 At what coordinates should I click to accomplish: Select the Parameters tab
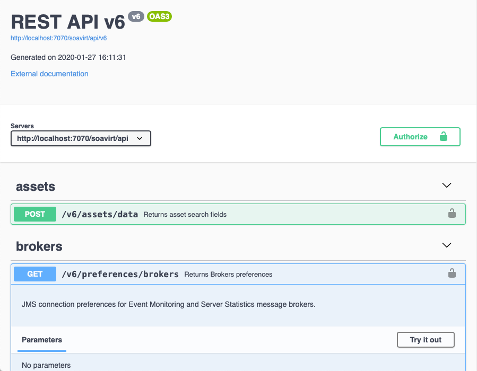point(42,340)
